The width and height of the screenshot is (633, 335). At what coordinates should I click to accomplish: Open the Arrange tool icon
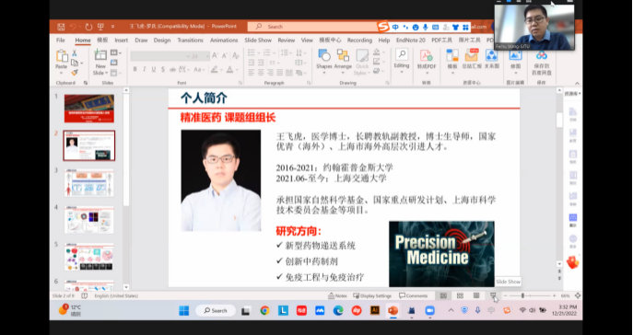point(343,55)
